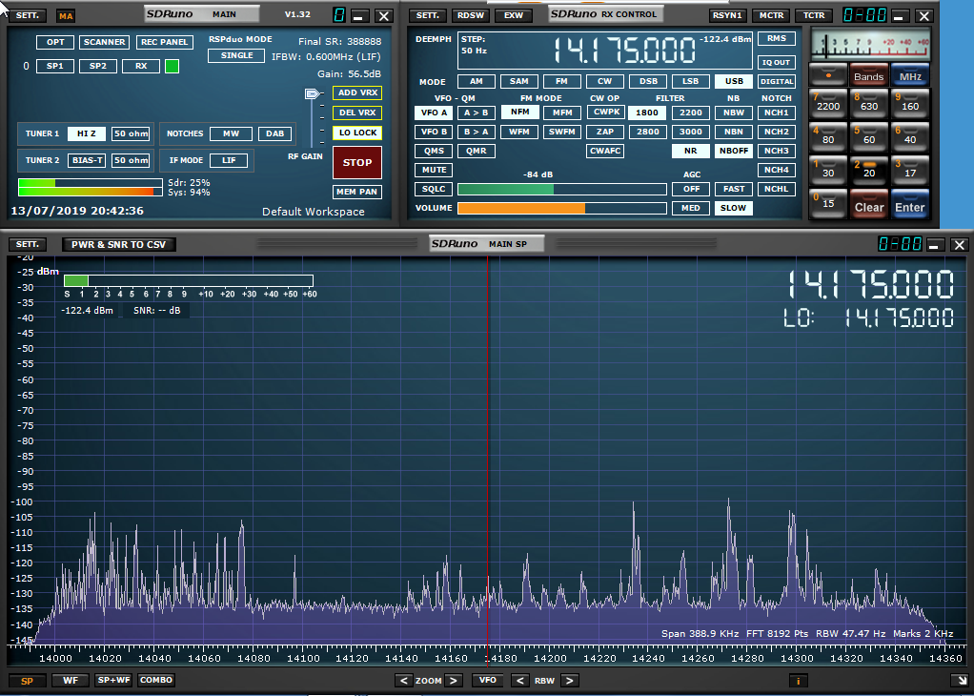Adjust the RF GAIN slider handle
Viewport: 974px width, 696px height.
pyautogui.click(x=312, y=93)
